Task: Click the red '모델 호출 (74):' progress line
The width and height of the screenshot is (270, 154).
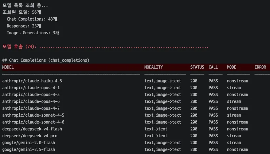Action: (106, 46)
